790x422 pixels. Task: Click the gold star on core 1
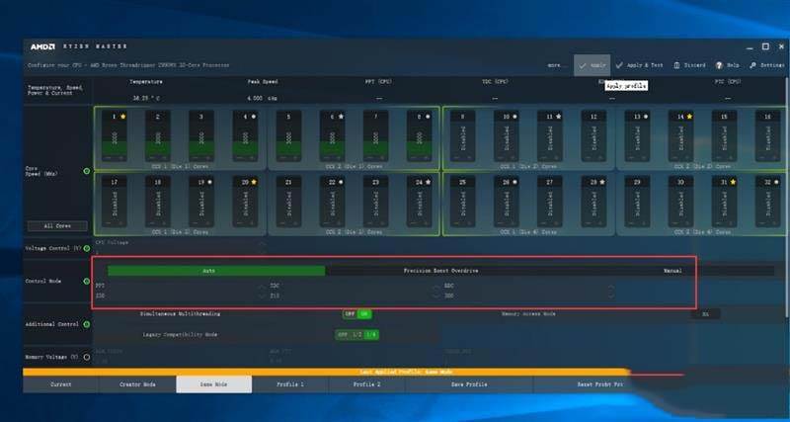[122, 117]
